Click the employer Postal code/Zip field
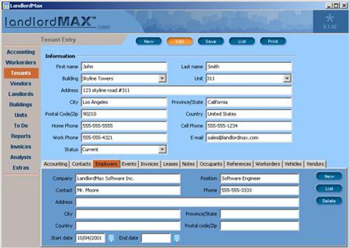This screenshot has width=349, height=248. pyautogui.click(x=260, y=226)
